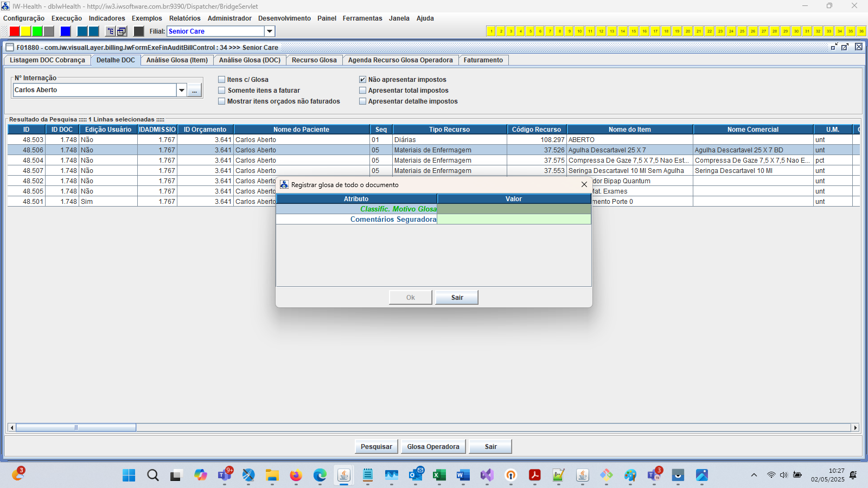Click the calendar-window icon in the toolbar

point(122,31)
